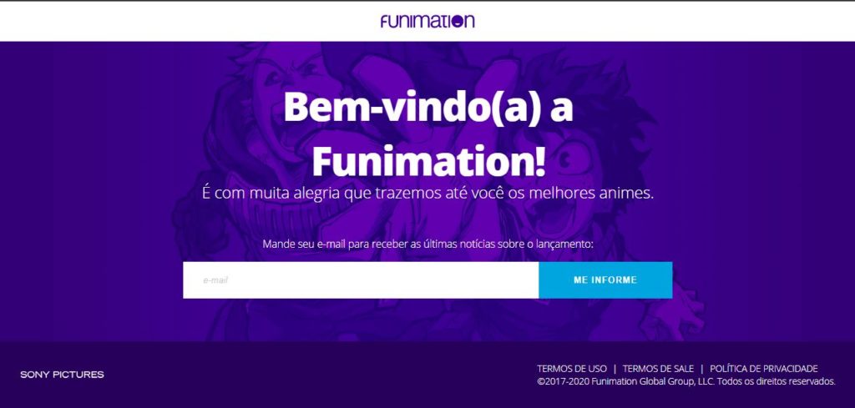Open the Sony Pictures logo in the footer
The height and width of the screenshot is (408, 855).
(x=62, y=375)
